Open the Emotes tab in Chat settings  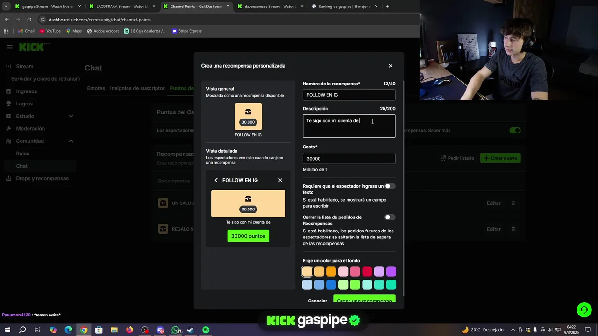coord(96,88)
